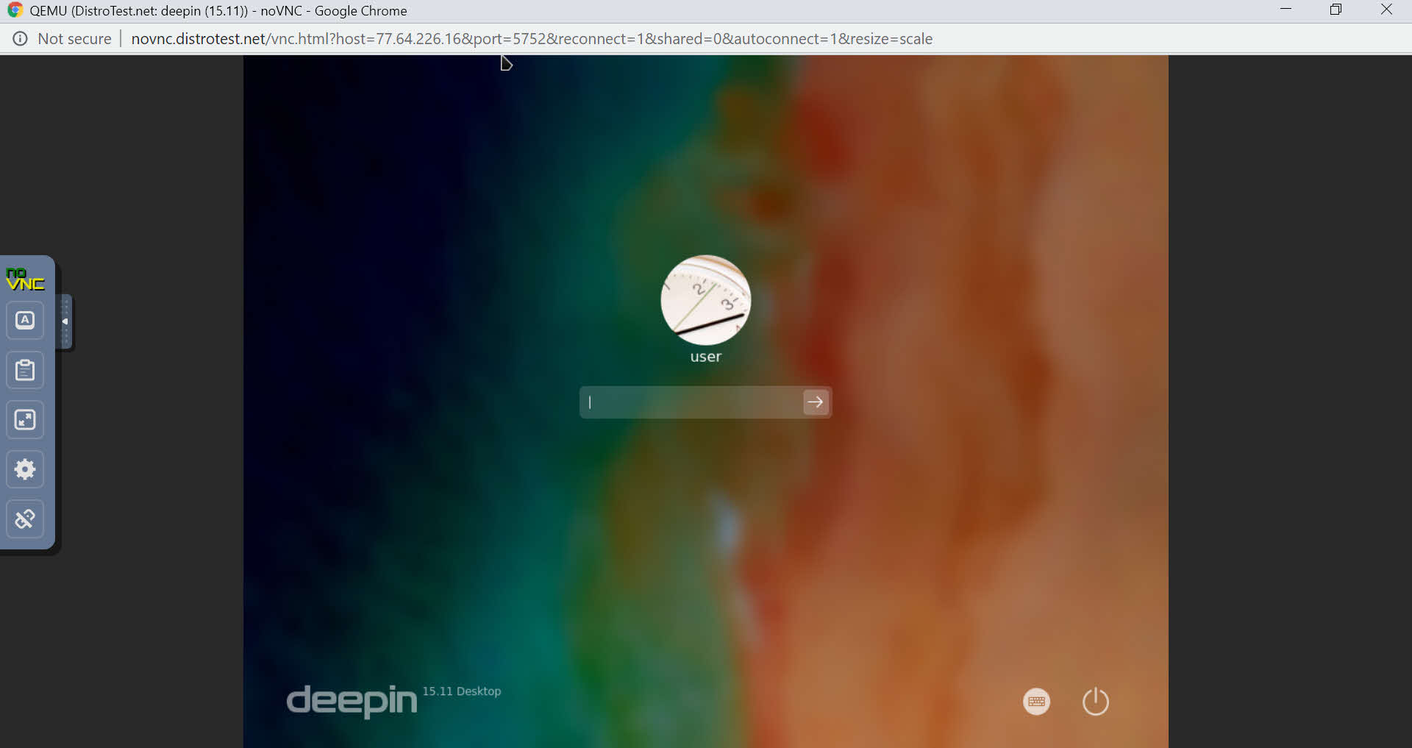This screenshot has width=1412, height=748.
Task: Toggle noVNC fullscreen mode
Action: click(x=25, y=420)
